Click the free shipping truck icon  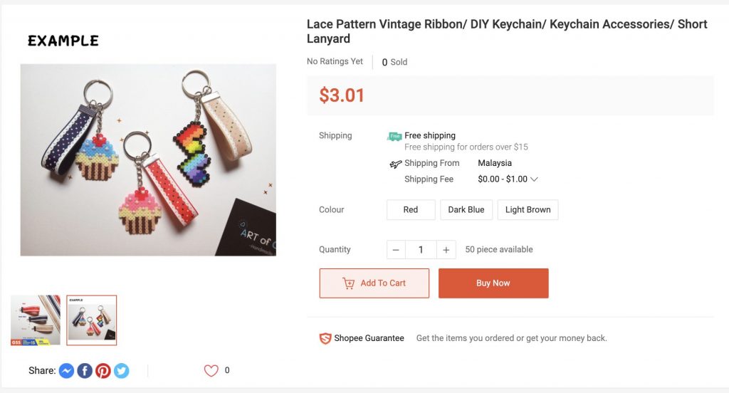[x=394, y=136]
